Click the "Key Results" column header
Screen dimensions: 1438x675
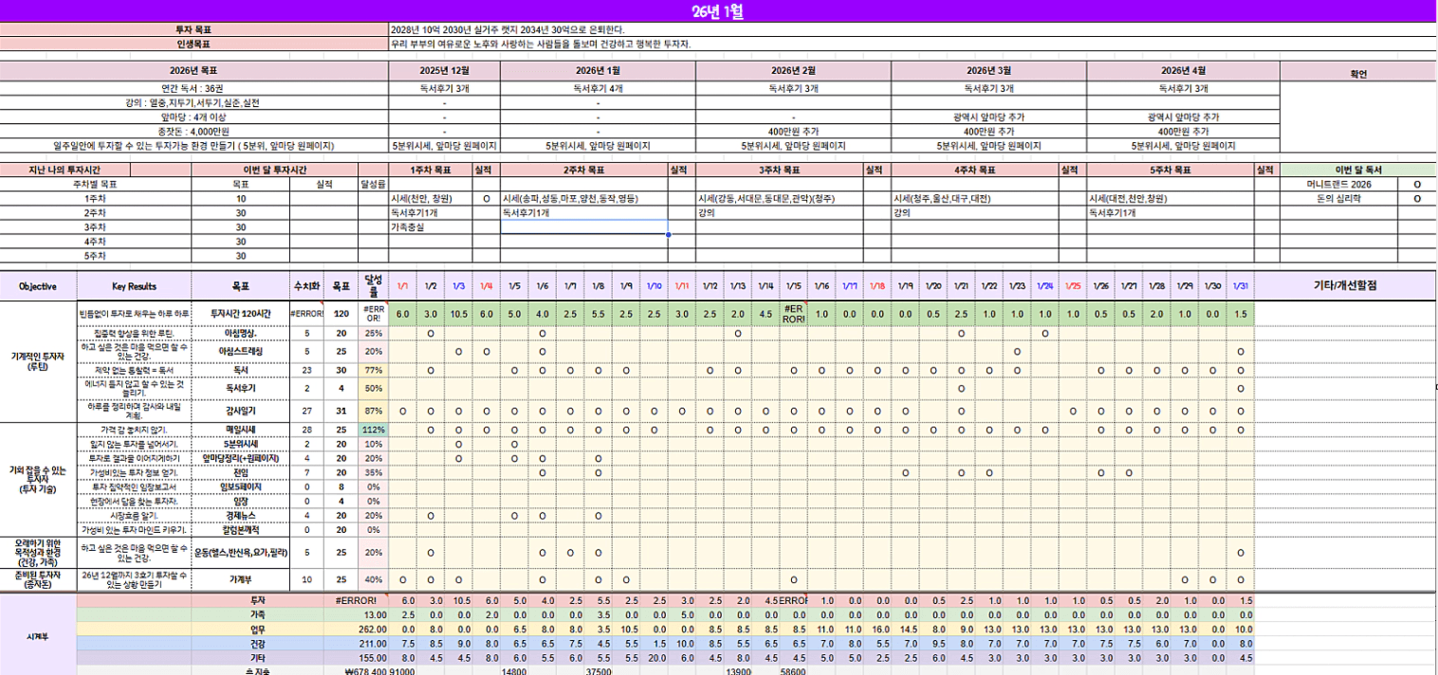134,285
